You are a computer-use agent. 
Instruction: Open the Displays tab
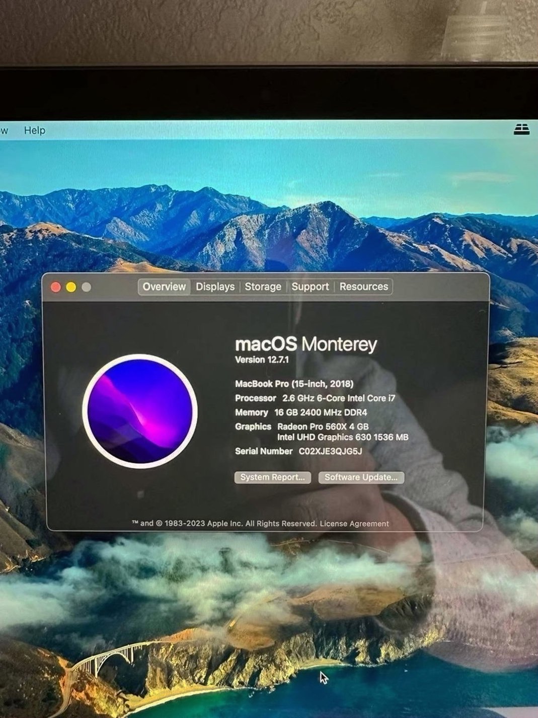pyautogui.click(x=215, y=286)
